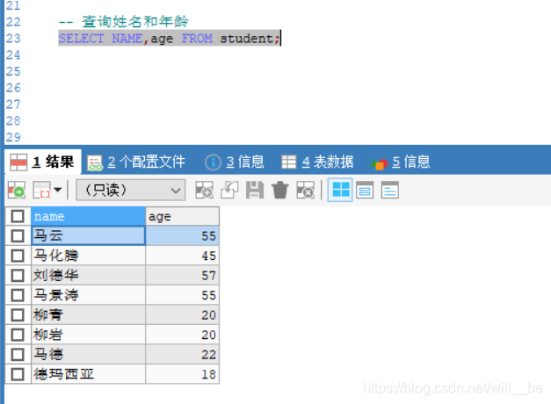Select the name cell 马云
This screenshot has height=404, width=551.
click(88, 235)
